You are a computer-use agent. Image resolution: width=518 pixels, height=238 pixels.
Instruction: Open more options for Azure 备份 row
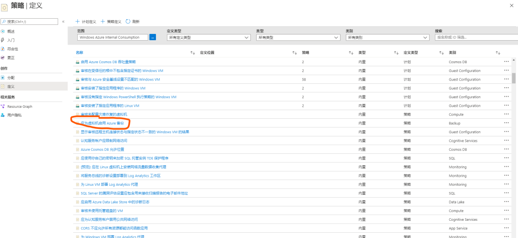coord(506,123)
